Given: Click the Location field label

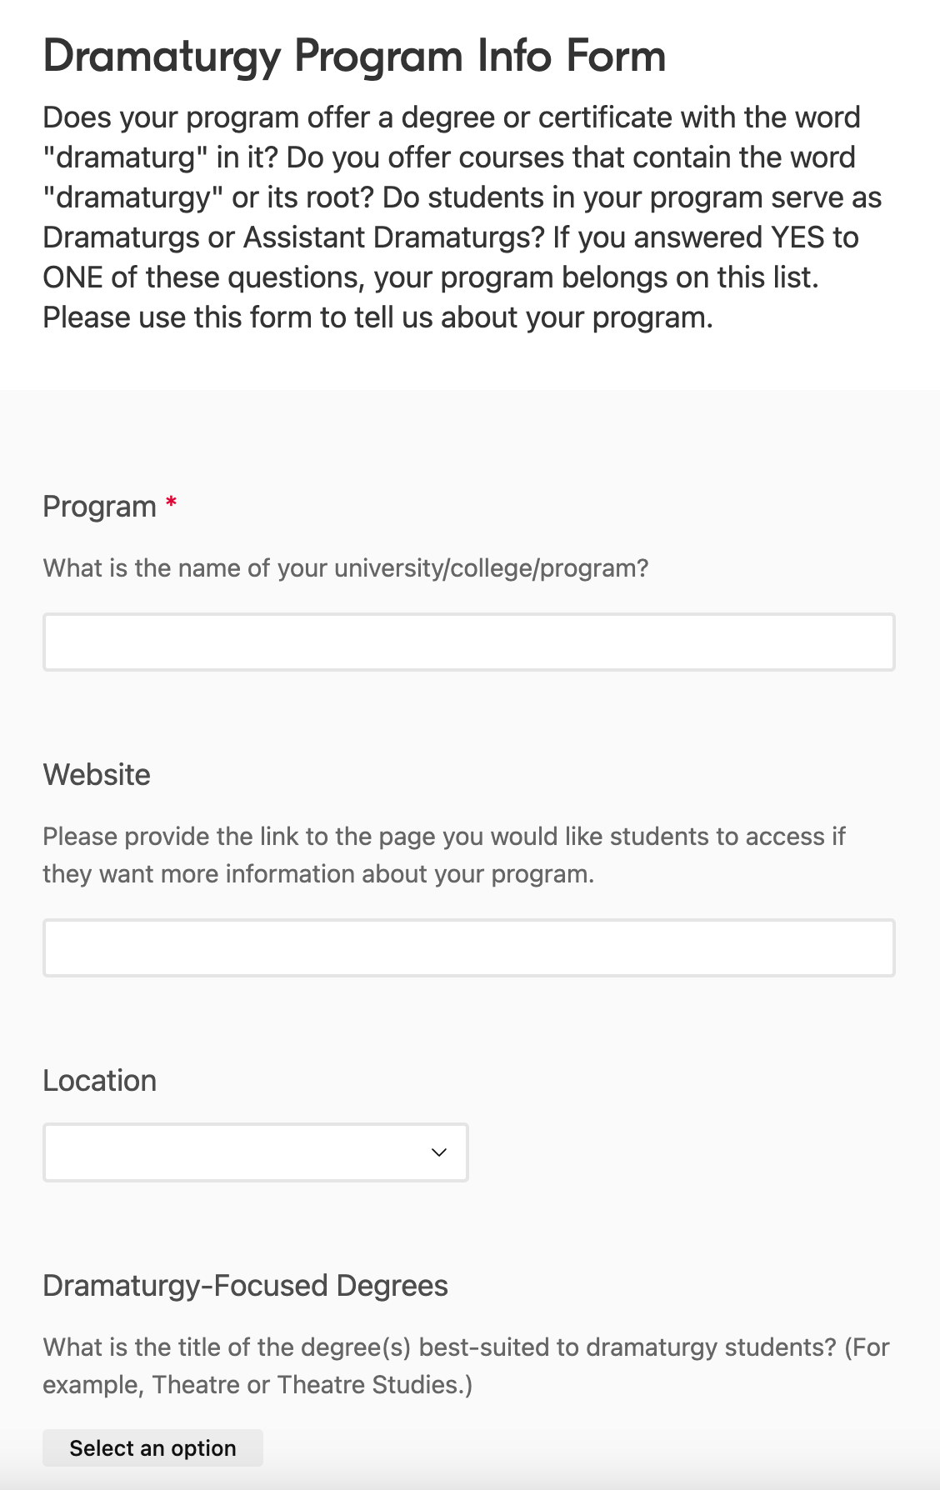Looking at the screenshot, I should [99, 1081].
